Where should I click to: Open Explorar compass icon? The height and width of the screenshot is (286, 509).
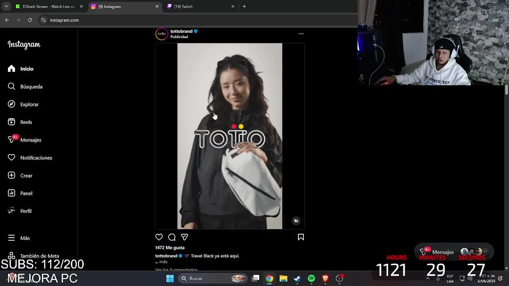[x=12, y=104]
